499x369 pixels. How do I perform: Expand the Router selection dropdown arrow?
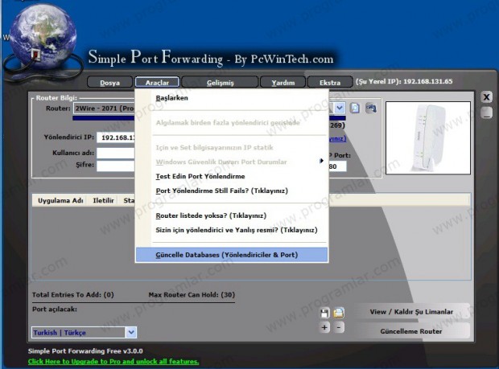click(x=340, y=108)
